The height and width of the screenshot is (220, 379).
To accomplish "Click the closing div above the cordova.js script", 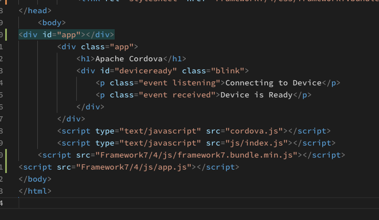I will pyautogui.click(x=71, y=119).
